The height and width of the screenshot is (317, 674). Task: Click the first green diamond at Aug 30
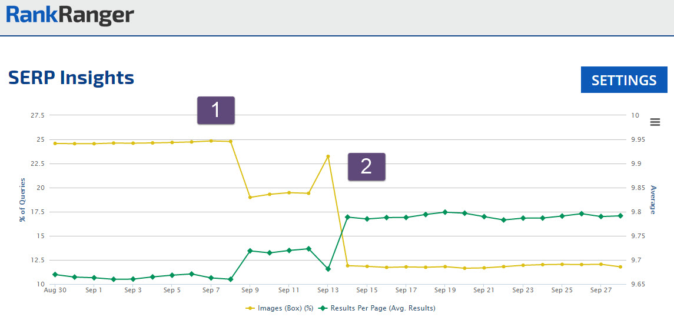pyautogui.click(x=55, y=275)
